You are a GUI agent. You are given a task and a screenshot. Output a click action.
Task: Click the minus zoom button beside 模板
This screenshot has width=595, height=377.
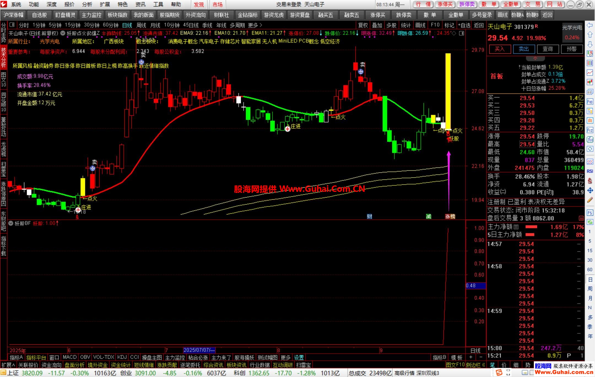tap(481, 357)
